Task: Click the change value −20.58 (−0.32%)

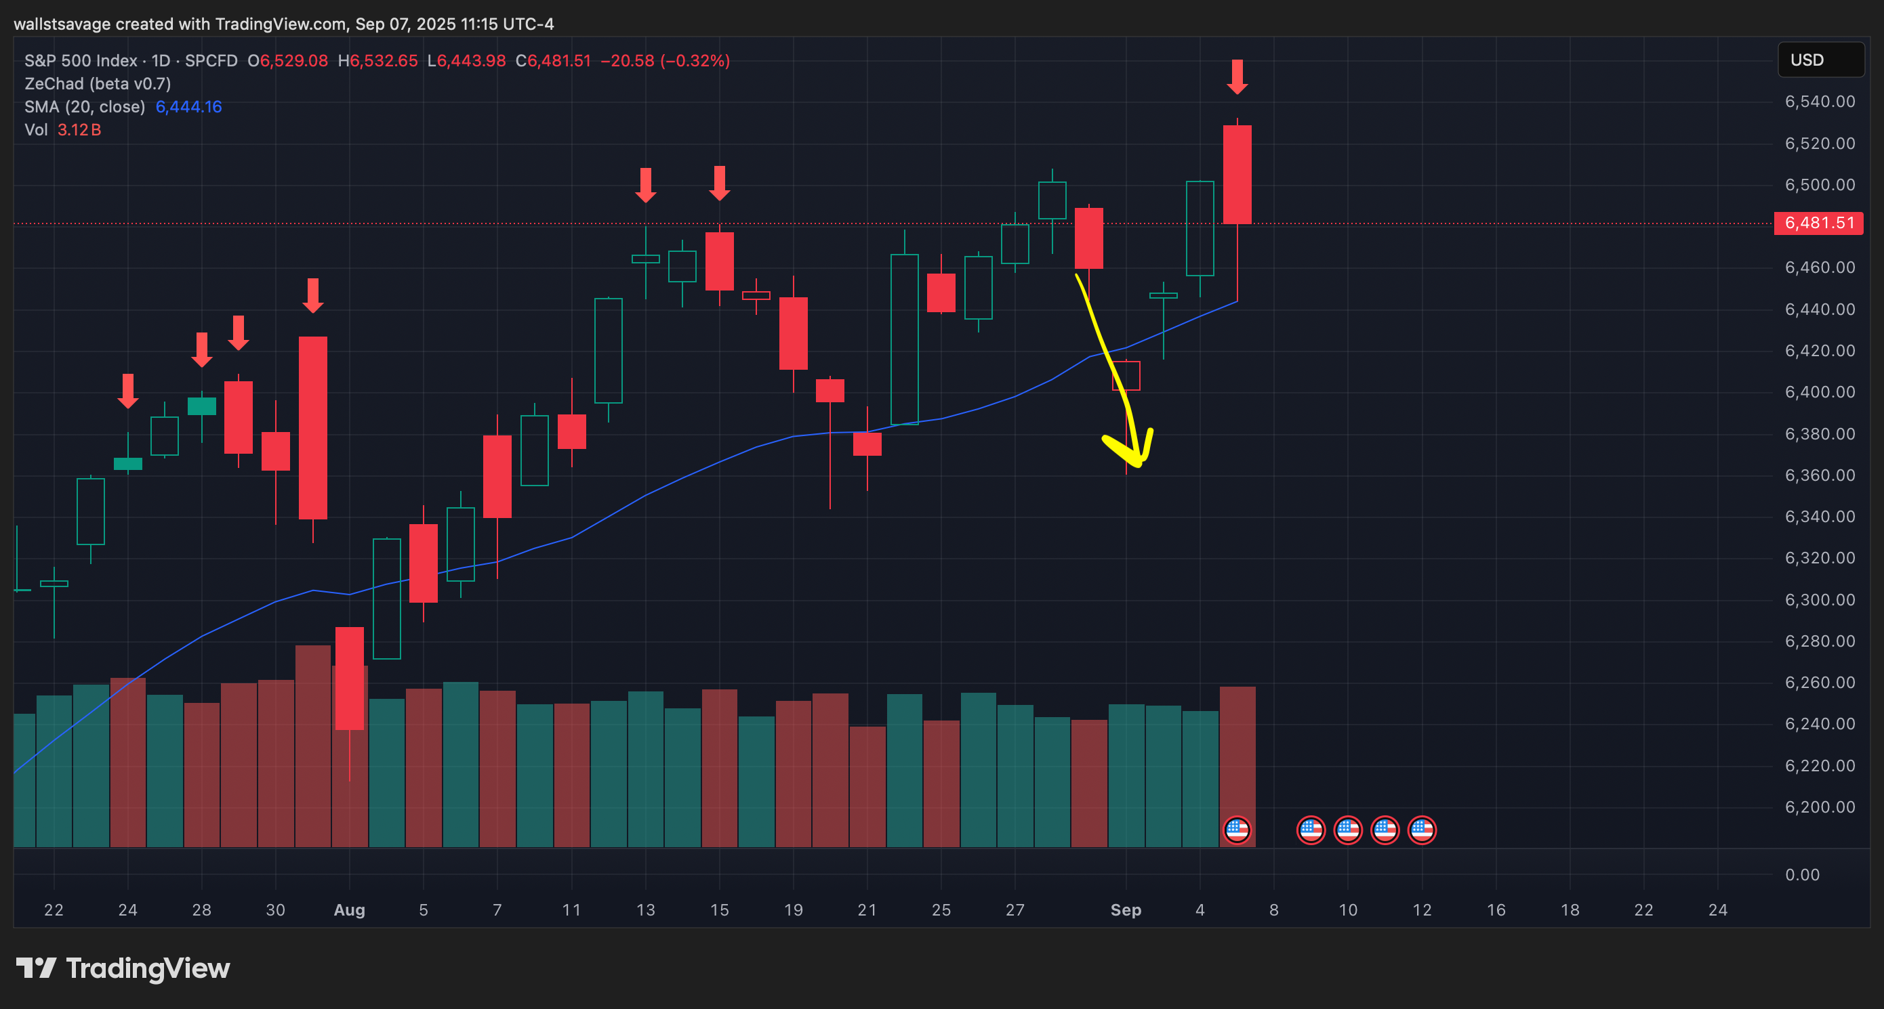Action: point(665,61)
